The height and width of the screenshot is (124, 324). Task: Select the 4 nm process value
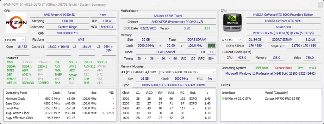pos(103,15)
